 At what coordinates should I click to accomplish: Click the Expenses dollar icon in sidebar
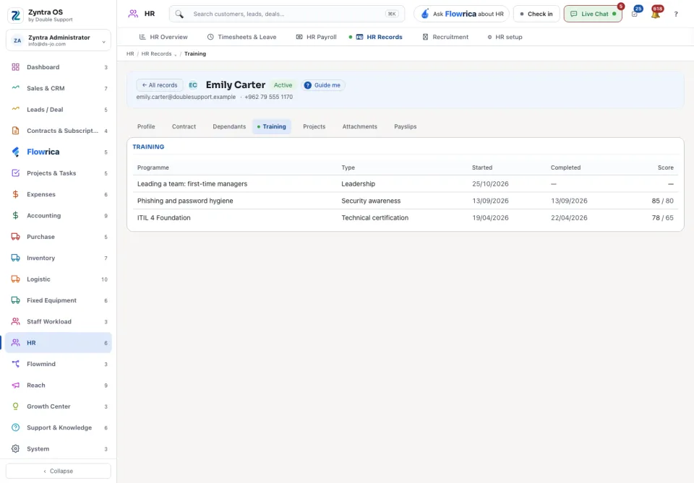point(15,194)
